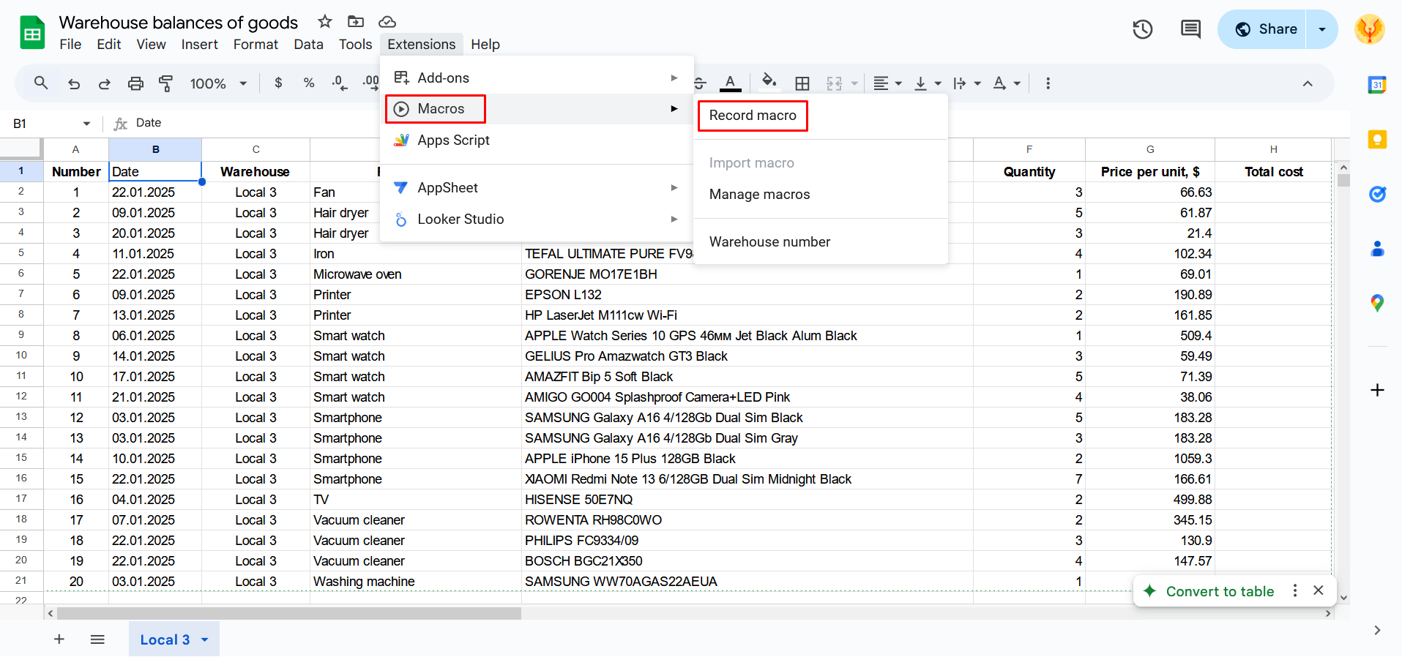Viewport: 1402px width, 657px height.
Task: Get add-ons with plus icon
Action: point(1377,390)
